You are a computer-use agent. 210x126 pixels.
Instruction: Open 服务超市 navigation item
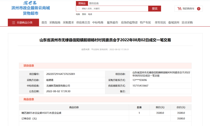(112, 22)
